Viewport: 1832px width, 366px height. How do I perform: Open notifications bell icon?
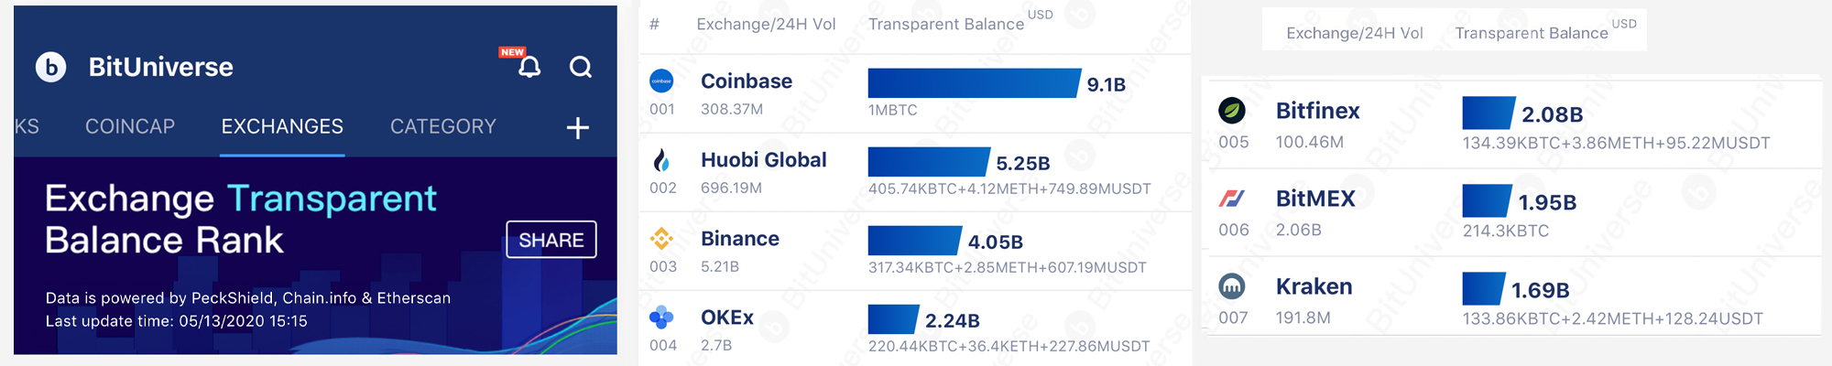pos(529,67)
